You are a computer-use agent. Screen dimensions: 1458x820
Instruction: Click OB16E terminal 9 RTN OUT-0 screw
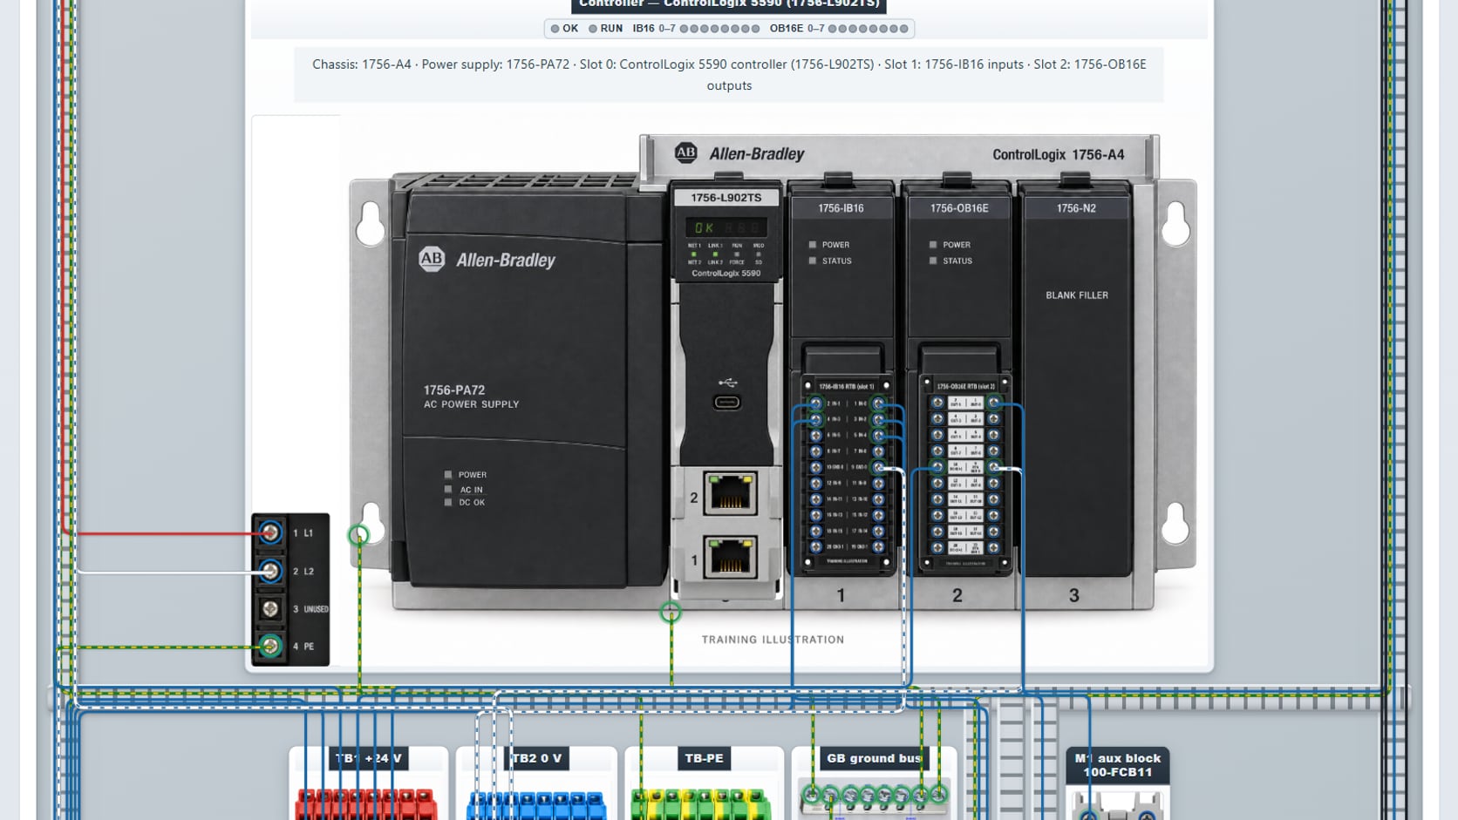(993, 467)
